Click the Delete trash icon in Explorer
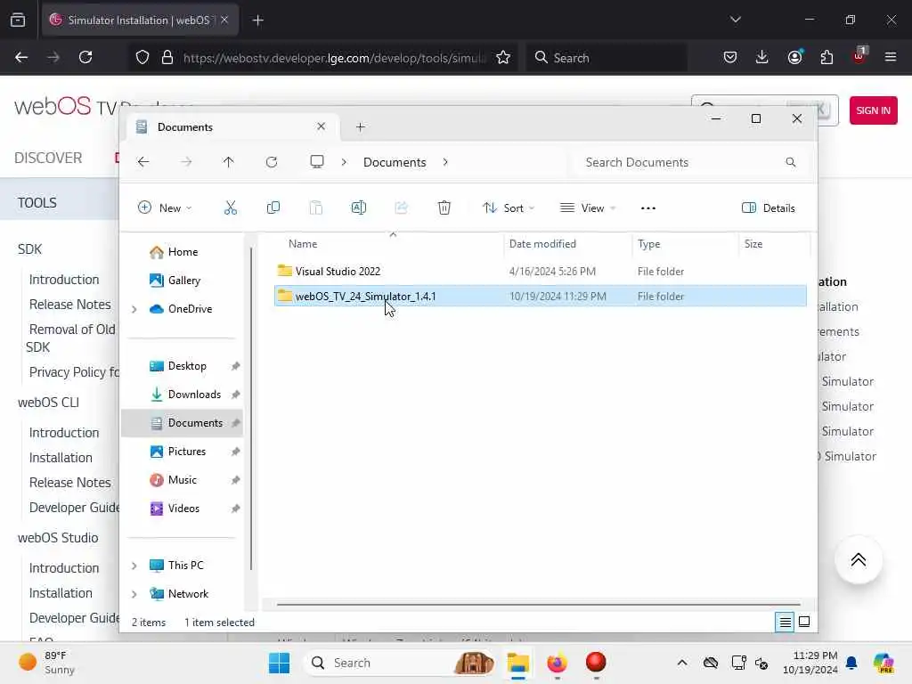Screen dimensions: 912x684 click(x=444, y=208)
